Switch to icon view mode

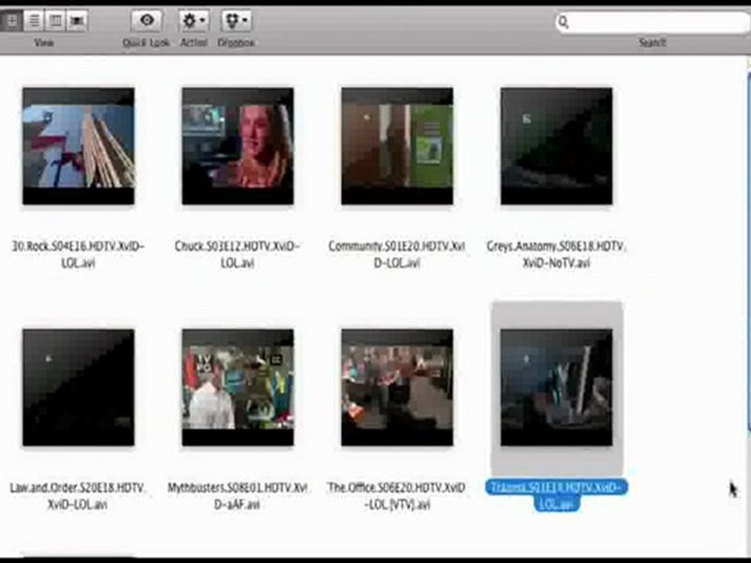point(11,20)
